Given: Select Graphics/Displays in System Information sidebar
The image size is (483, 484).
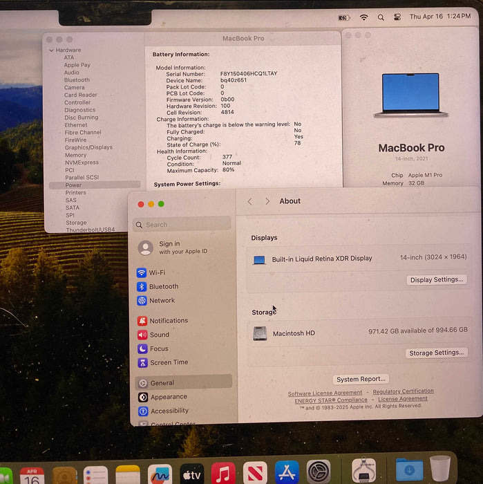Looking at the screenshot, I should [x=88, y=147].
